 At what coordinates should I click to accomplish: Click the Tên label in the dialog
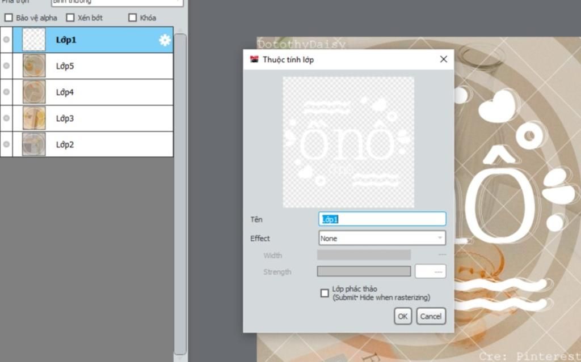point(256,219)
